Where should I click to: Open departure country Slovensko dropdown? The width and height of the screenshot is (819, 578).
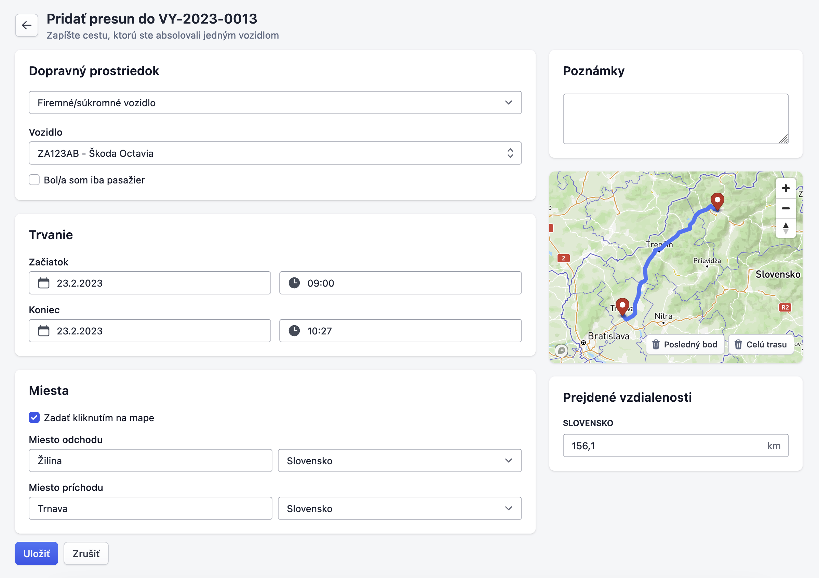(400, 460)
